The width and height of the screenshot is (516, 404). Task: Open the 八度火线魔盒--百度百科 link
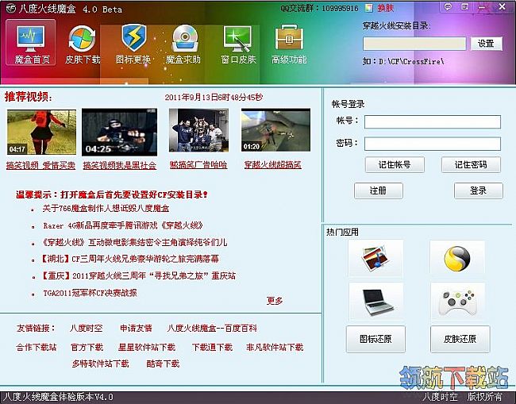click(x=212, y=328)
